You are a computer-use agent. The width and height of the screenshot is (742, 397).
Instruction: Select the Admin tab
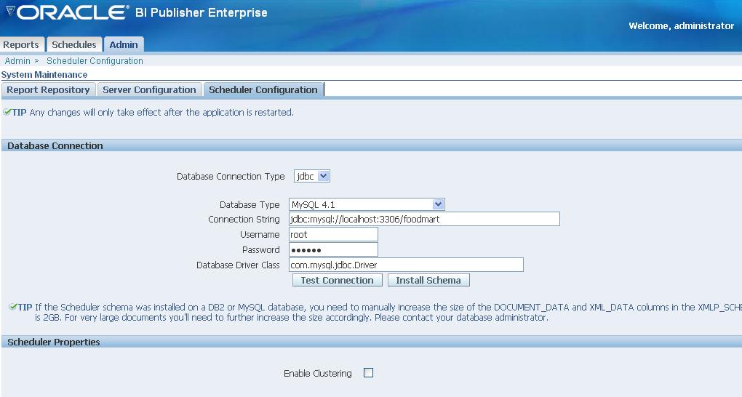point(124,44)
